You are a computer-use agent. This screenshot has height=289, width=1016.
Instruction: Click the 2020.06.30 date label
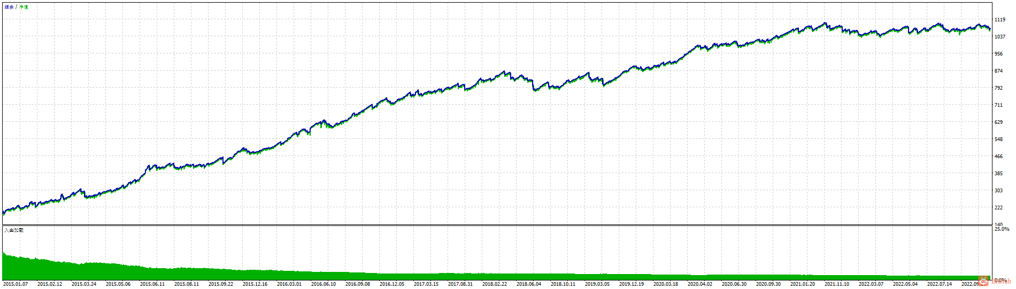(734, 284)
